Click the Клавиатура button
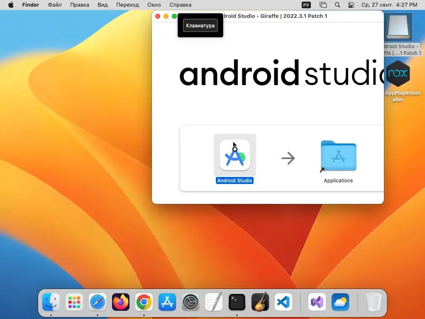 (200, 25)
